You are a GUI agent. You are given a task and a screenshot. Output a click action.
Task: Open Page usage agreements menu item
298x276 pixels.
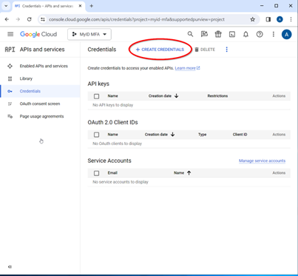tap(41, 116)
